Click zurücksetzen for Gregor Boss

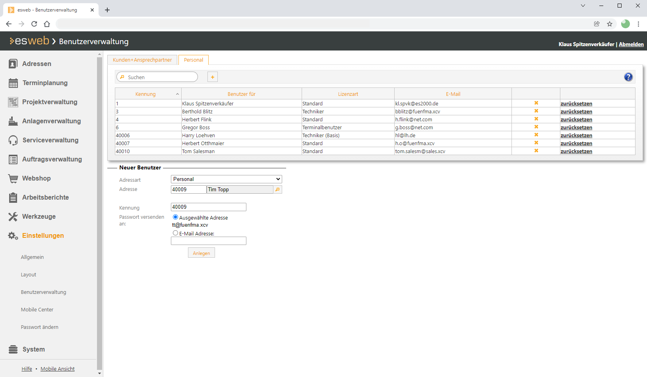pos(576,127)
